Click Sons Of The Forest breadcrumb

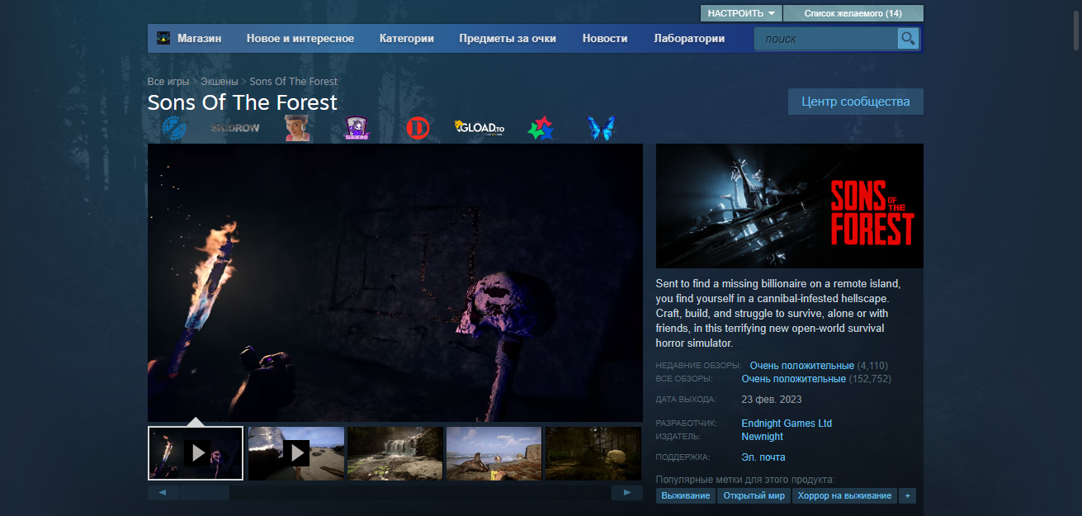pyautogui.click(x=294, y=82)
